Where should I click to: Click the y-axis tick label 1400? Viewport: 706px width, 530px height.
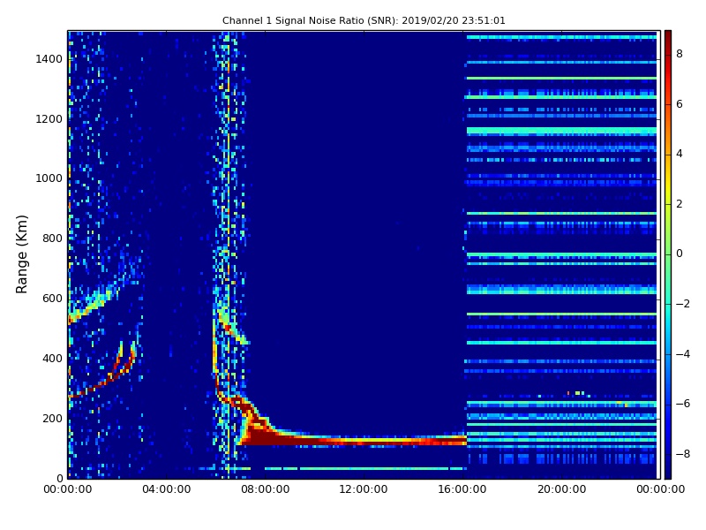(49, 59)
